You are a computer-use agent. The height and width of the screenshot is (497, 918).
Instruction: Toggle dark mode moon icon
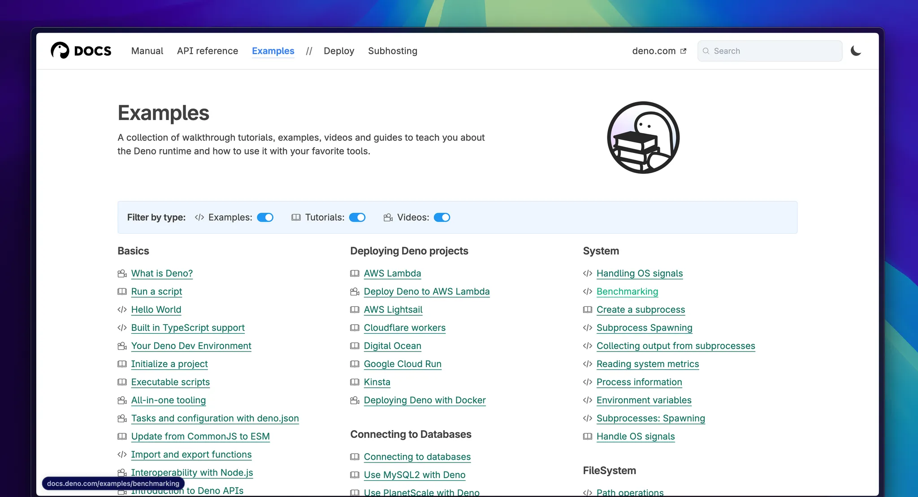[x=856, y=51]
